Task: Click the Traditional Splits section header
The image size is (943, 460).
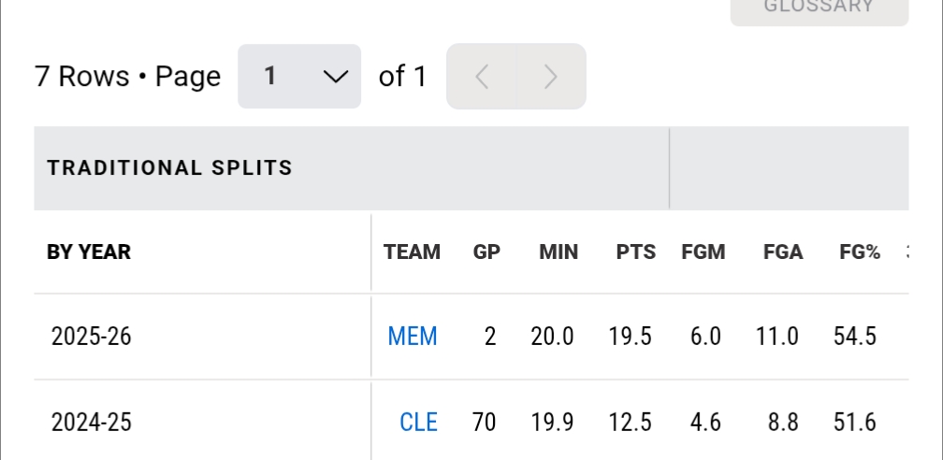Action: tap(170, 168)
